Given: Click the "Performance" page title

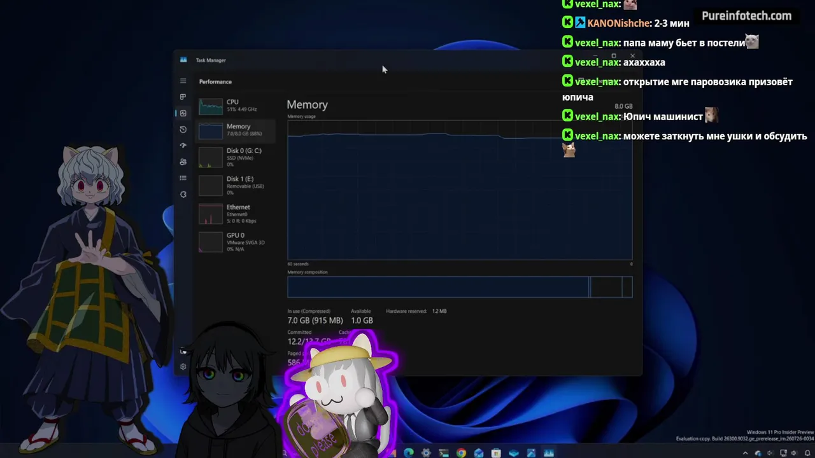Looking at the screenshot, I should tap(215, 81).
